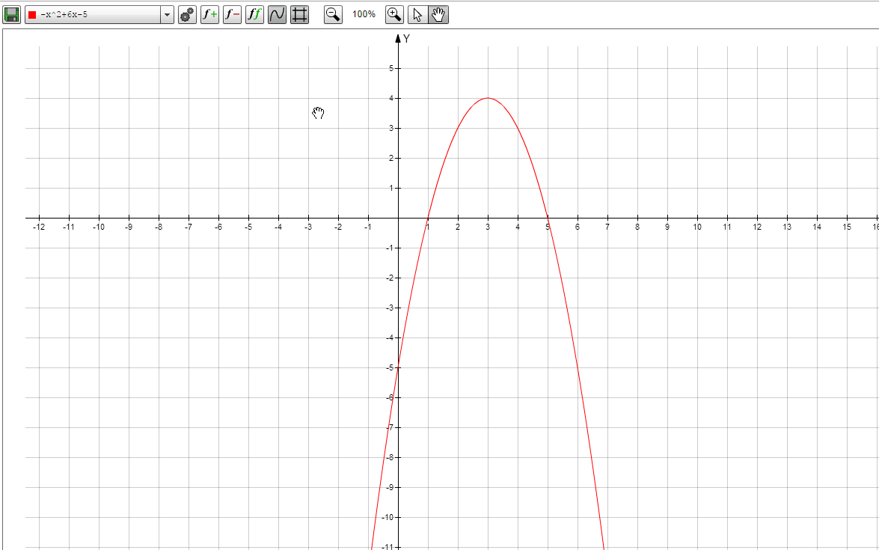Click y-axis label -10
879x550 pixels.
(x=388, y=518)
